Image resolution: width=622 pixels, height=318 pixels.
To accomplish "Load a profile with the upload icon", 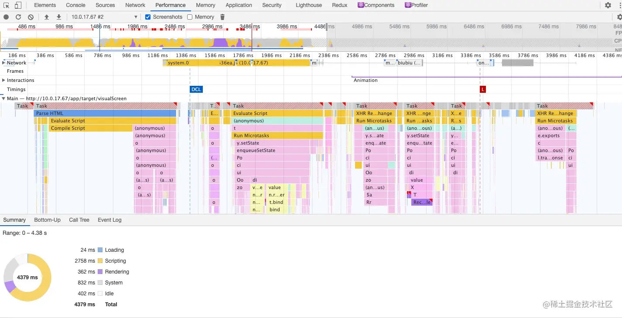I will pyautogui.click(x=47, y=17).
